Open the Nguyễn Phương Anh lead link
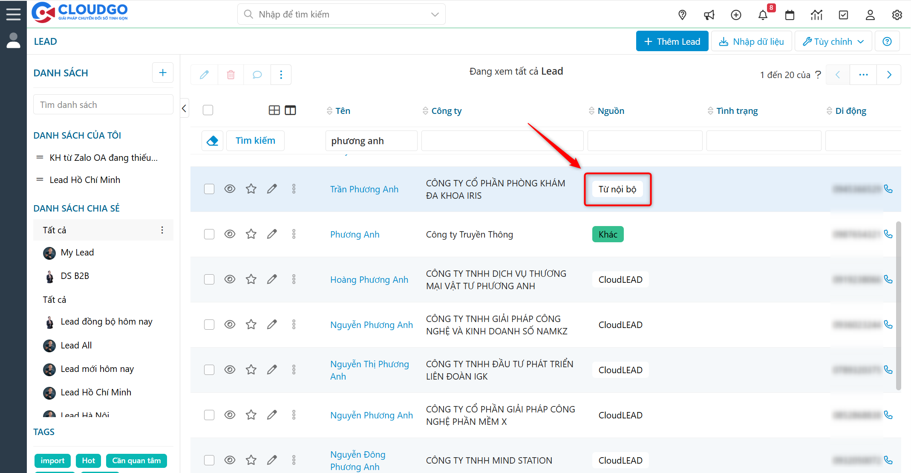Image resolution: width=911 pixels, height=473 pixels. tap(371, 325)
